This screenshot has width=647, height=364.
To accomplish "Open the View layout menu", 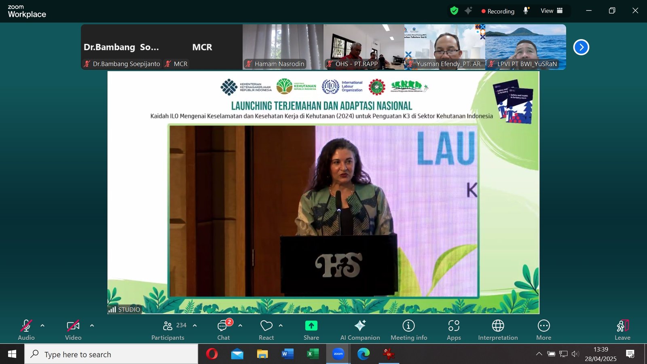I will click(x=552, y=11).
